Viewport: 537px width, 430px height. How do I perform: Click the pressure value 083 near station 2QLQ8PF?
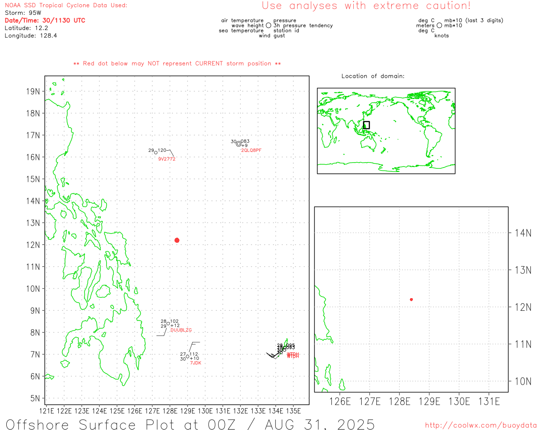pyautogui.click(x=245, y=142)
